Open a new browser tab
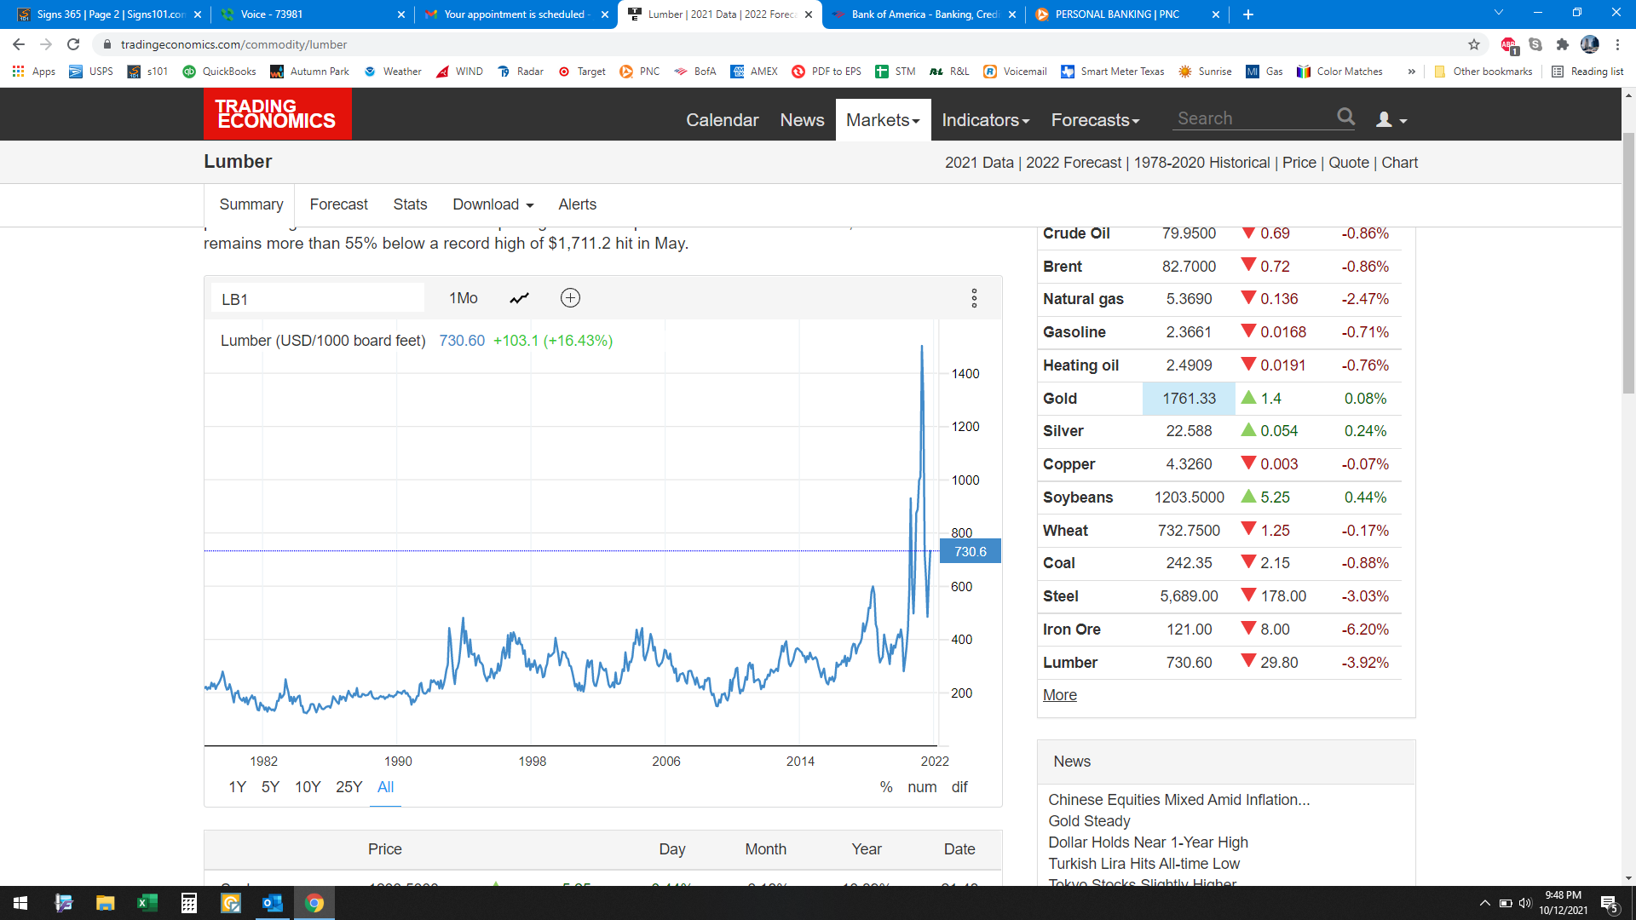 1248,14
